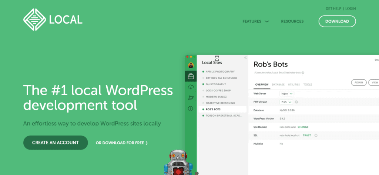
Task: Click the WordPress version 5.4.2 value
Action: 282,119
